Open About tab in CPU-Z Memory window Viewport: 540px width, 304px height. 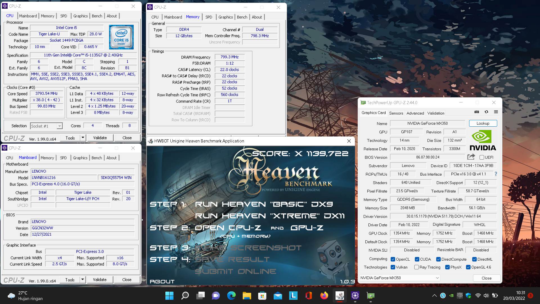[257, 17]
